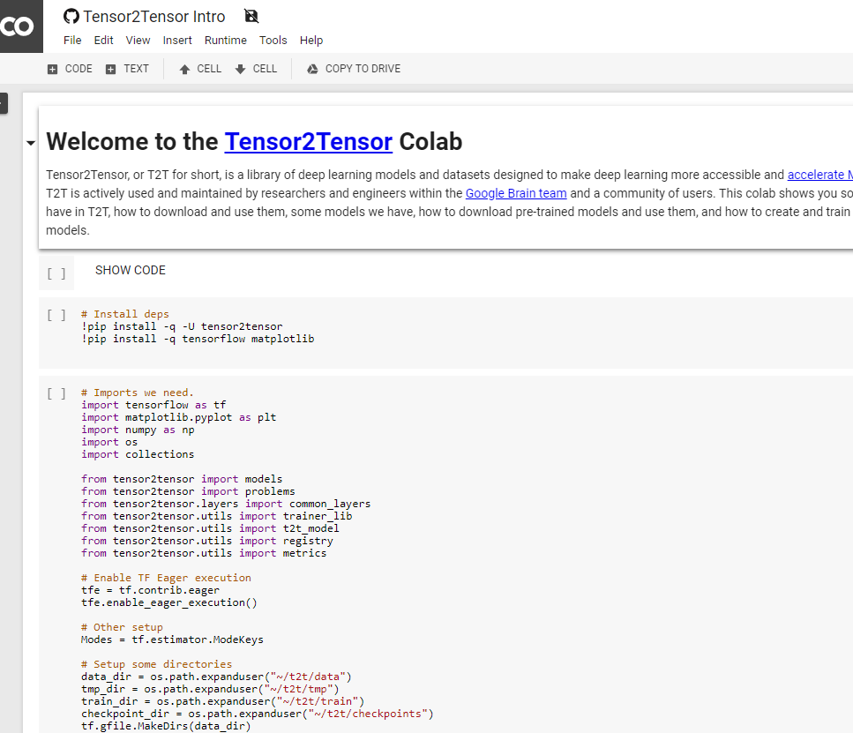Click the plus icon for adding TEXT
853x733 pixels.
click(x=110, y=69)
